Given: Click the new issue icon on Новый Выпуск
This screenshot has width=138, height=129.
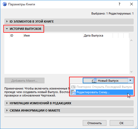Looking at the screenshot, I should click(94, 80).
